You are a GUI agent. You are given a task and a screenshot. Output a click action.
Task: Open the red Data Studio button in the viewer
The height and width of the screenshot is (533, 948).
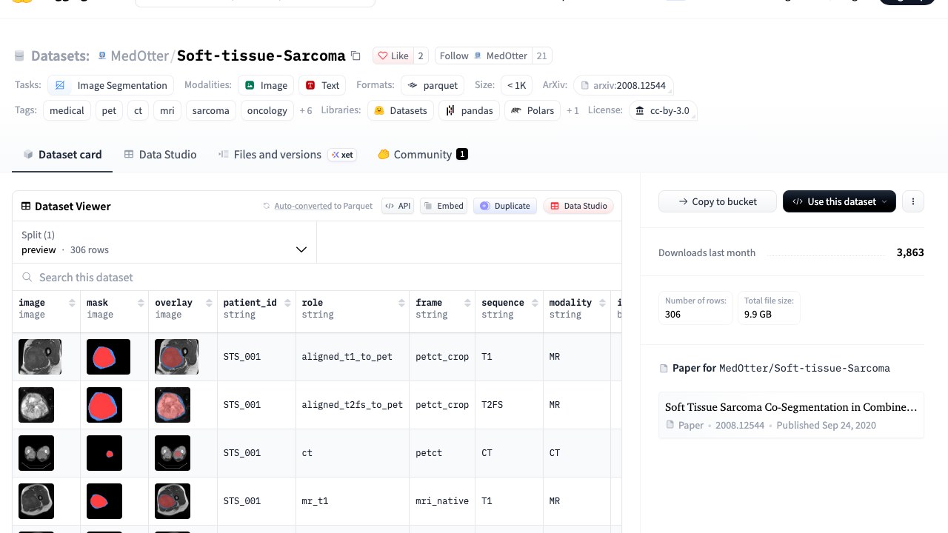pos(578,206)
